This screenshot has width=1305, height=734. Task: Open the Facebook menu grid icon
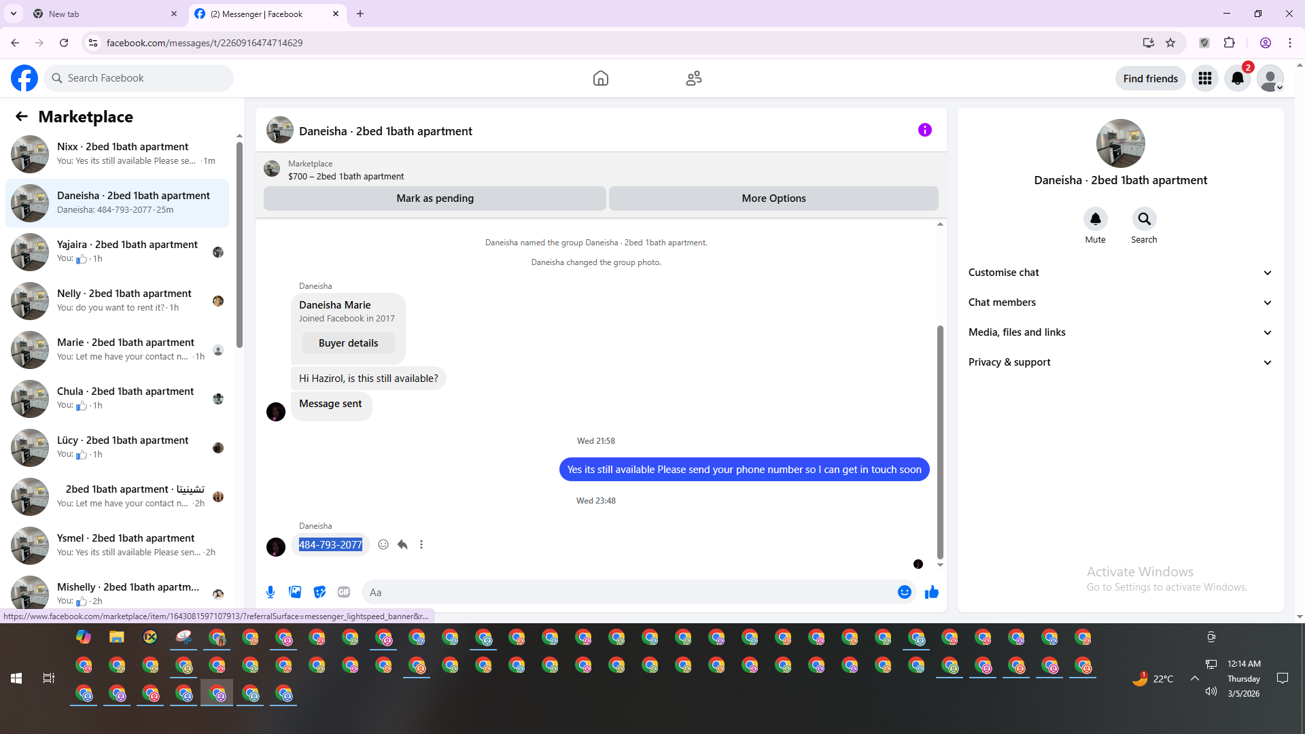coord(1205,78)
